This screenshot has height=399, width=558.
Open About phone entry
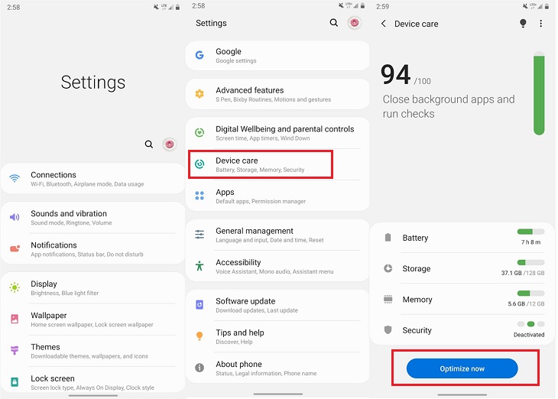tap(277, 368)
